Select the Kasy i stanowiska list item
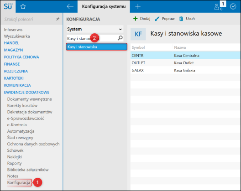 pyautogui.click(x=96, y=47)
